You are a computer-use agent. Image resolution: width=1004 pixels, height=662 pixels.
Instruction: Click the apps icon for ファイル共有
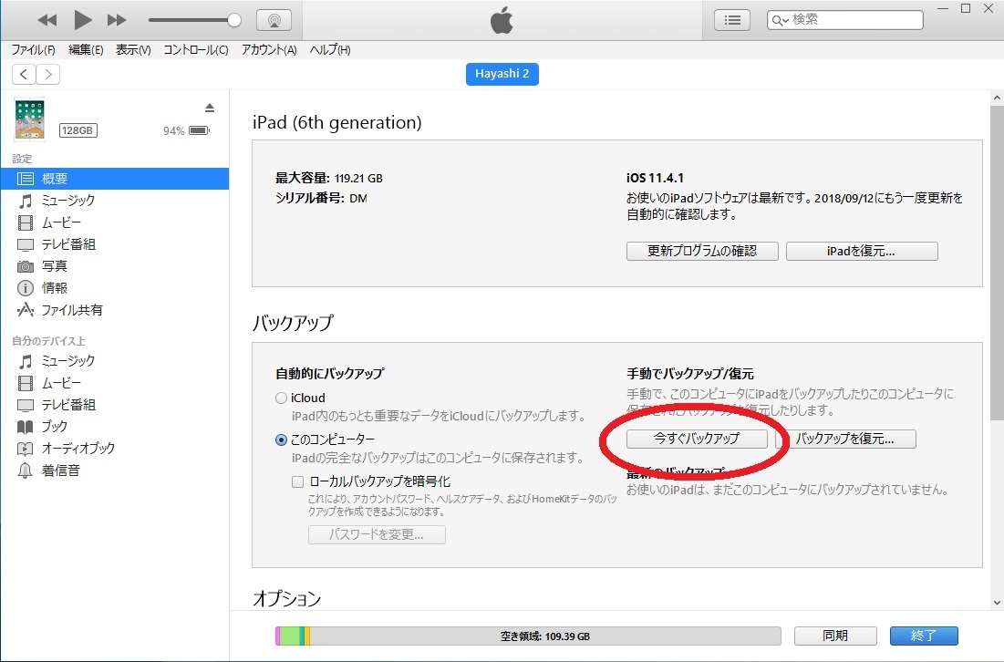tap(25, 311)
